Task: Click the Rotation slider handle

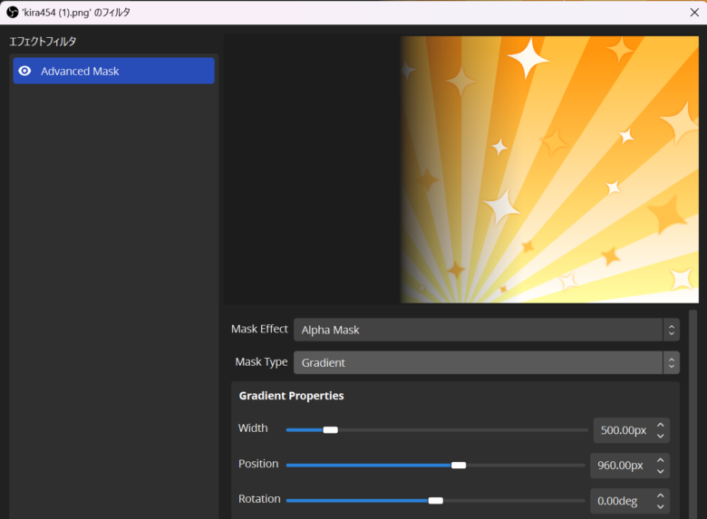Action: pos(436,500)
